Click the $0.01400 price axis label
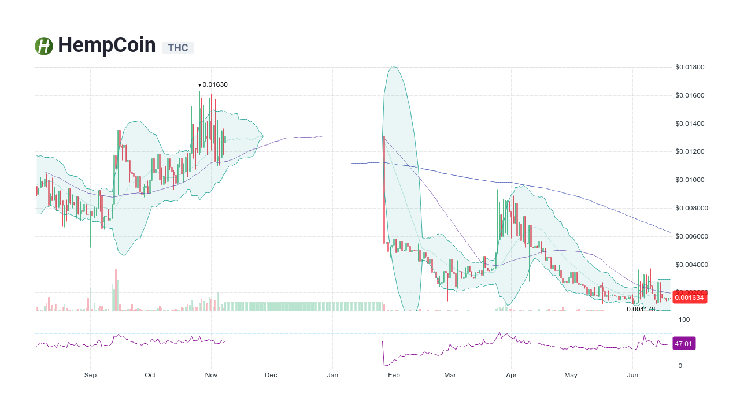This screenshot has height=416, width=740. coord(690,124)
